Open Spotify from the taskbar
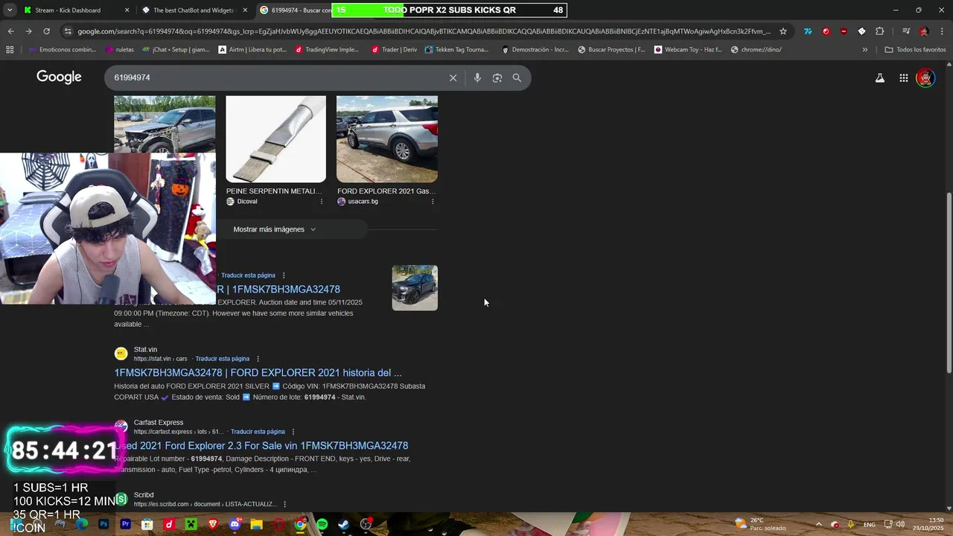 322,524
